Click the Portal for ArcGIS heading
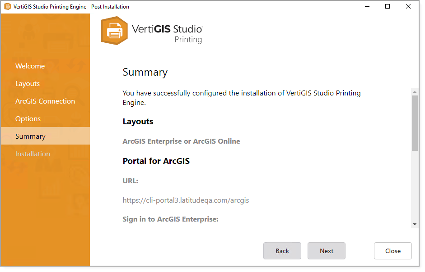Screen dimensions: 425x272 pyautogui.click(x=156, y=161)
